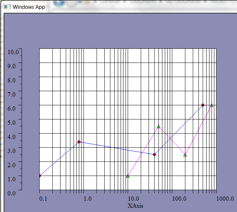Image resolution: width=237 pixels, height=212 pixels.
Task: Click the 0.1 label on the X axis
Action: (x=43, y=199)
